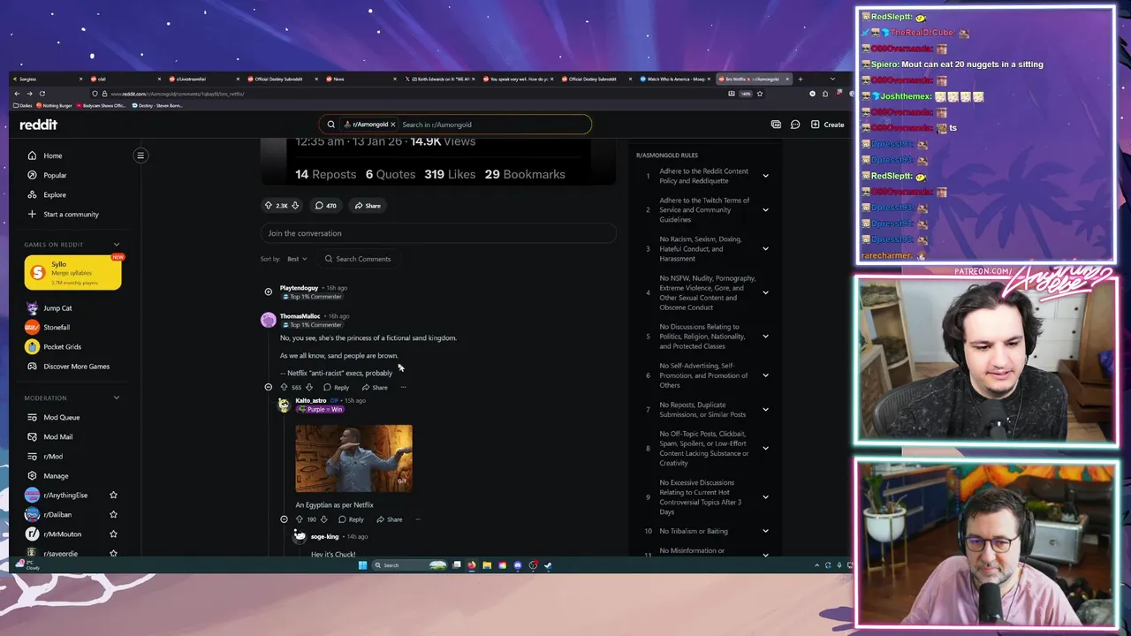Click the Search Comments field
The height and width of the screenshot is (636, 1131).
tap(357, 259)
